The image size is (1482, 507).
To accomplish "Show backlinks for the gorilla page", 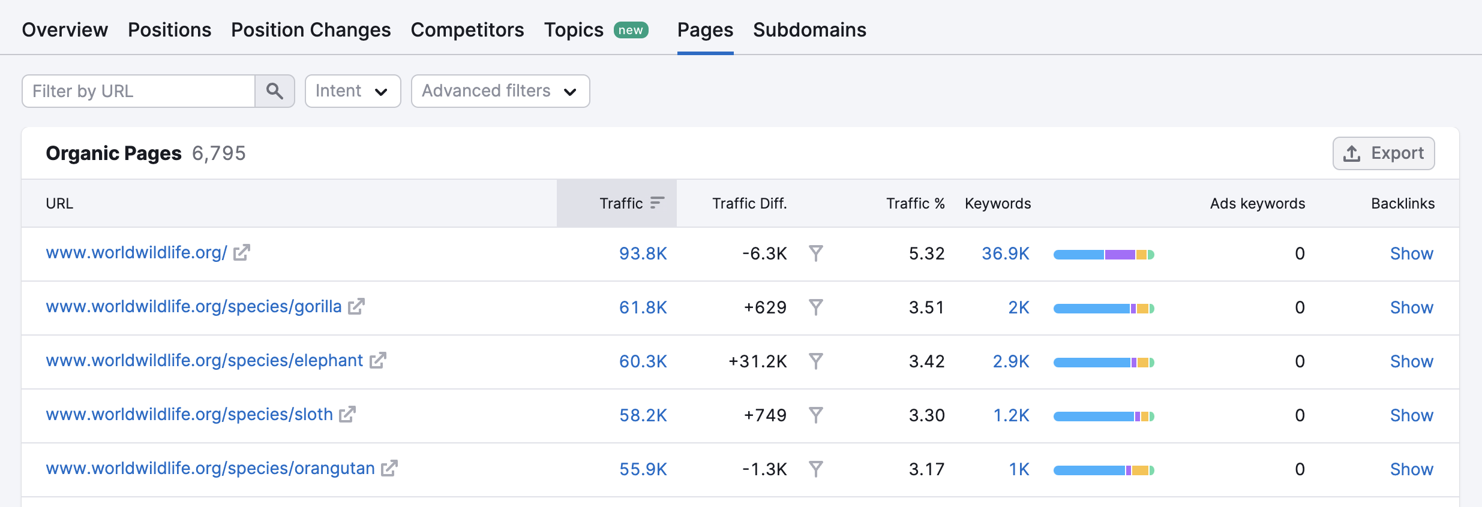I will 1411,307.
